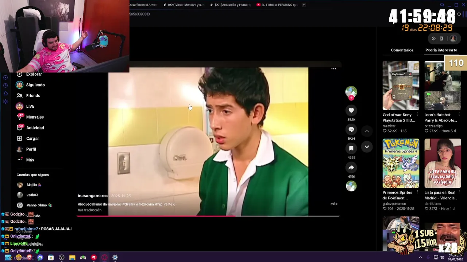This screenshot has height=262, width=467.
Task: Open the sound disc below the share count
Action: coord(351,186)
